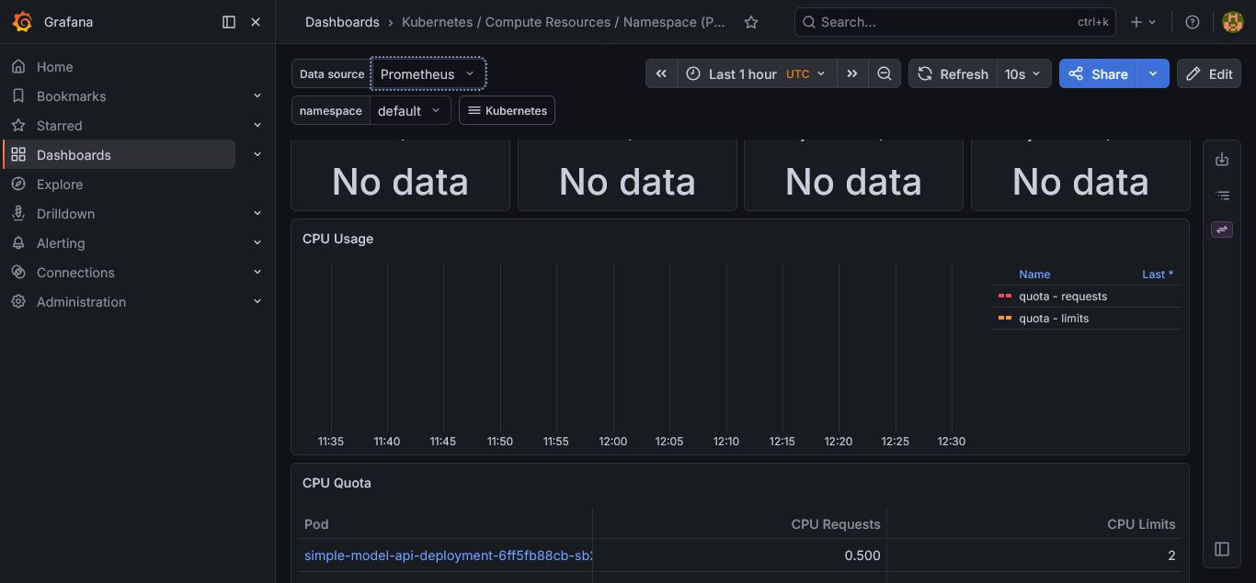Click the Refresh button
Image resolution: width=1256 pixels, height=583 pixels.
(x=953, y=74)
